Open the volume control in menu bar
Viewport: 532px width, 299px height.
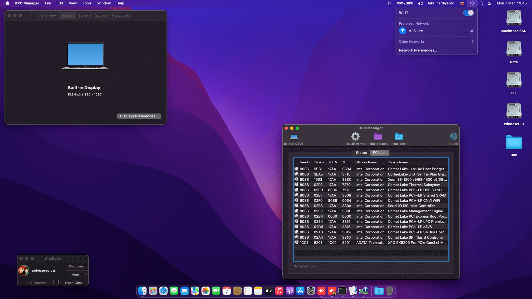pos(420,3)
